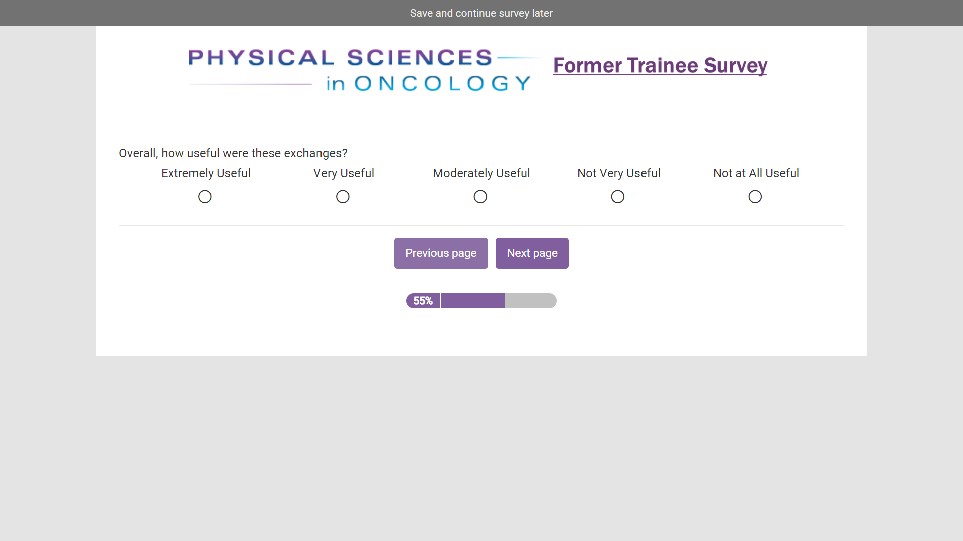The height and width of the screenshot is (541, 963).
Task: Click the 'Moderately Useful' column label
Action: pyautogui.click(x=481, y=173)
